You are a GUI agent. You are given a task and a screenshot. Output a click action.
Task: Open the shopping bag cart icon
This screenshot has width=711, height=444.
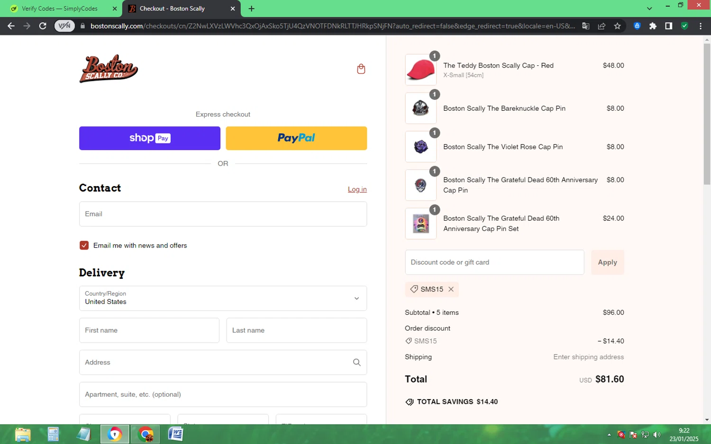pyautogui.click(x=361, y=69)
